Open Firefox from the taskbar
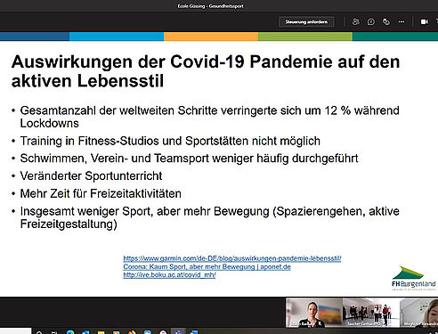 pyautogui.click(x=132, y=332)
